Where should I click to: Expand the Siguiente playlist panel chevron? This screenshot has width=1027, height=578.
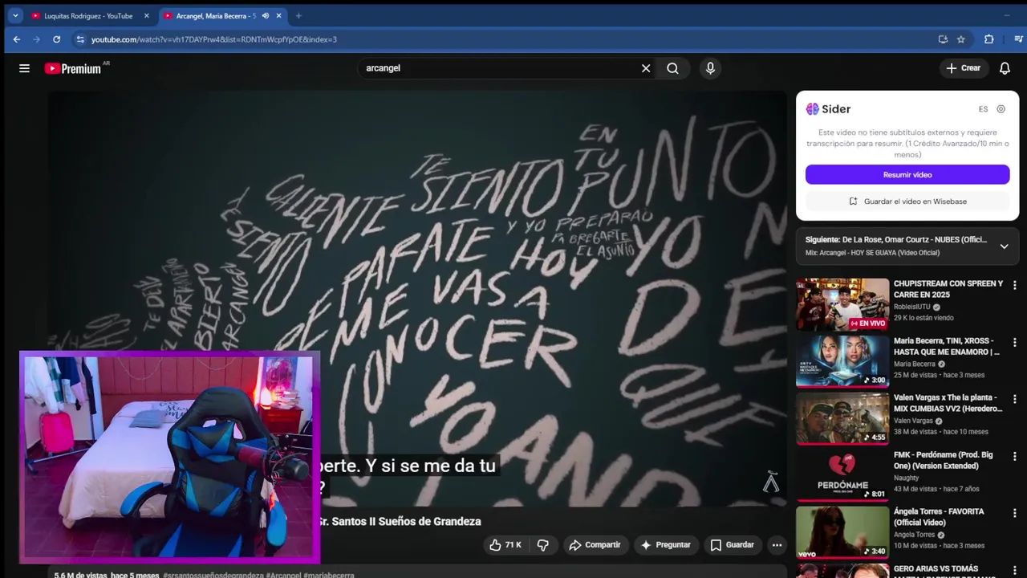(x=1004, y=246)
